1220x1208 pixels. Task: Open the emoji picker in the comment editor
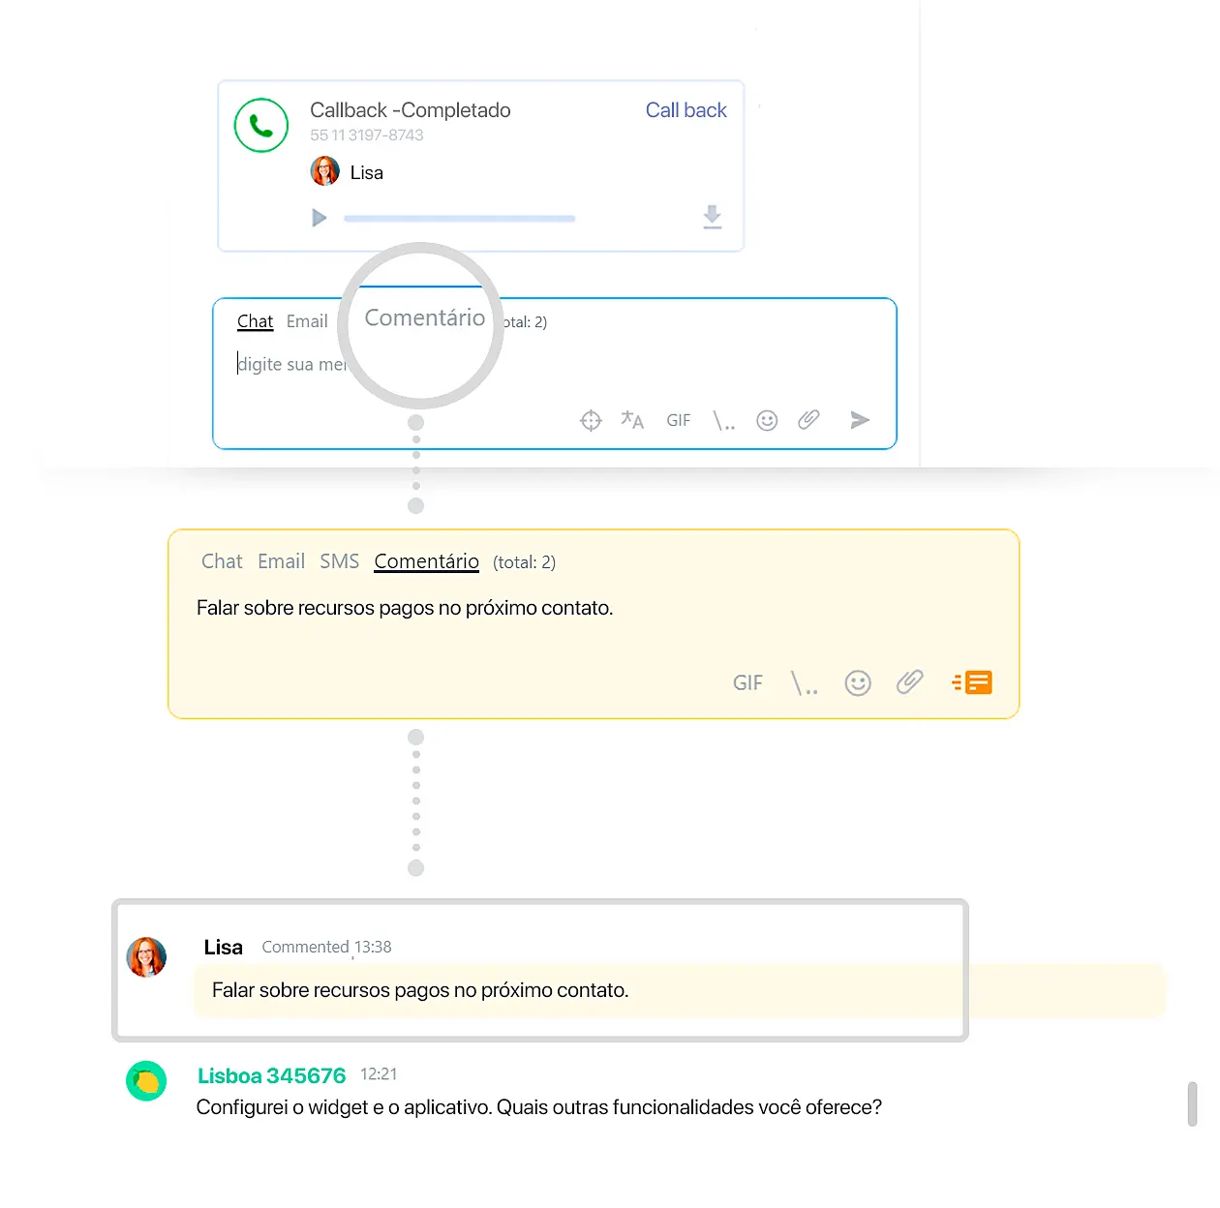click(858, 682)
